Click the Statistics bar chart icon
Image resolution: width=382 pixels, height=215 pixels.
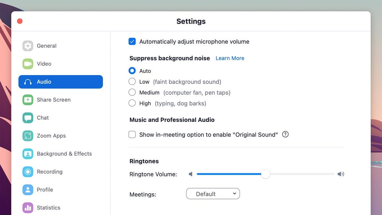point(28,207)
